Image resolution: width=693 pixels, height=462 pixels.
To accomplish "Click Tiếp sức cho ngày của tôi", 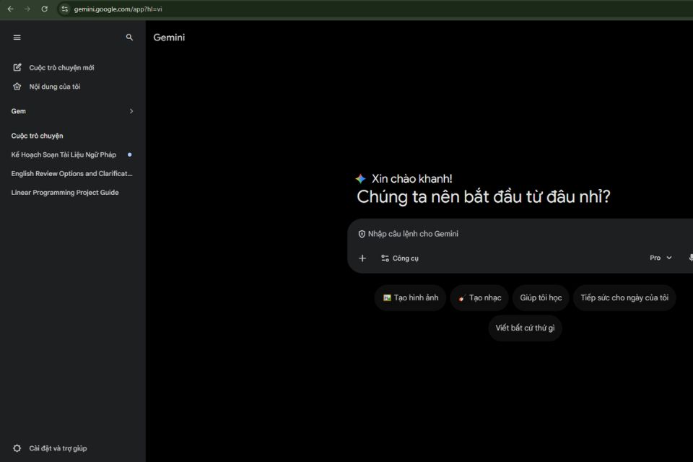I will 624,298.
